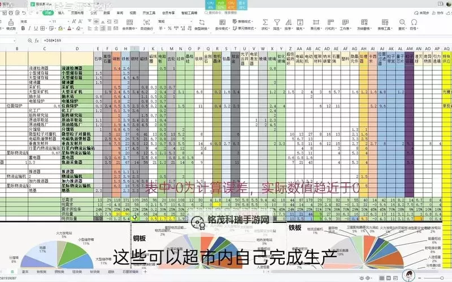Click the center horizontally icon

point(96,29)
